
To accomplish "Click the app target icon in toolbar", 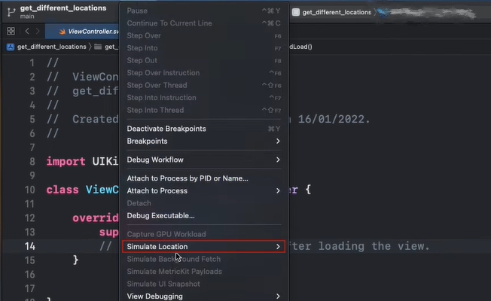I will [x=296, y=12].
